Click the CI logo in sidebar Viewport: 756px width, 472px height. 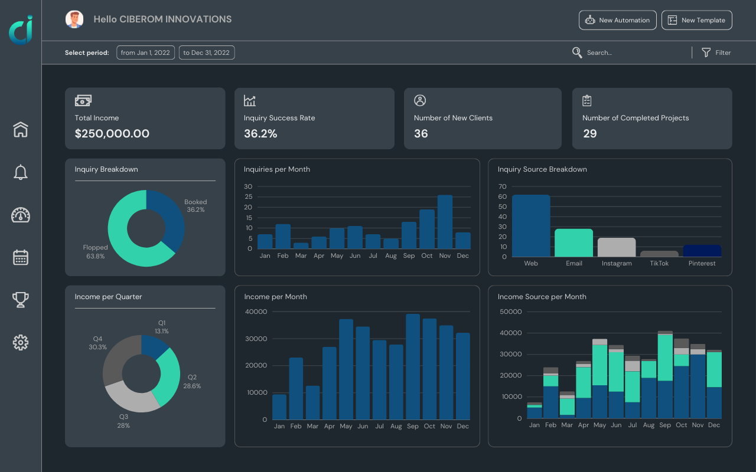[21, 29]
